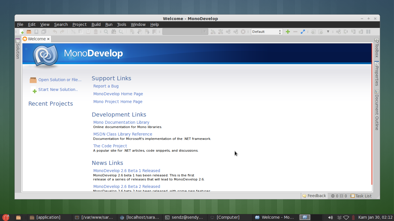Image resolution: width=394 pixels, height=221 pixels.
Task: Click the Find magnifier toolbar icon
Action: pyautogui.click(x=106, y=32)
